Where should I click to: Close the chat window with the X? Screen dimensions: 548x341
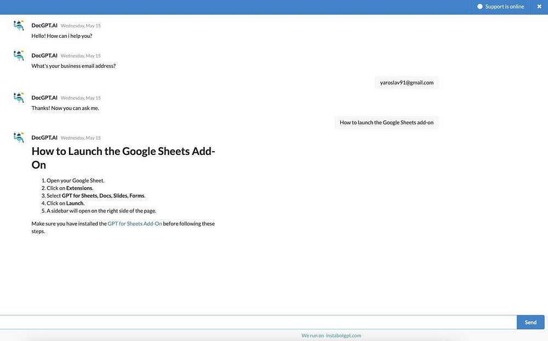click(x=539, y=7)
